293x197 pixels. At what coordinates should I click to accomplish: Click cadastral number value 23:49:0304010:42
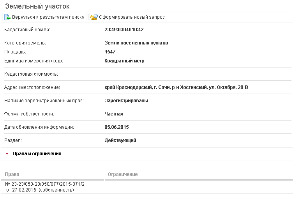tap(124, 30)
